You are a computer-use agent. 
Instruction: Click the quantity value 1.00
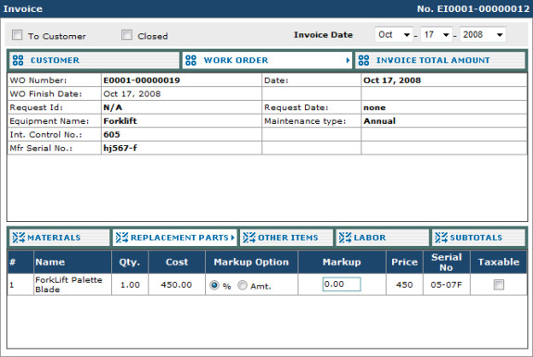[130, 285]
